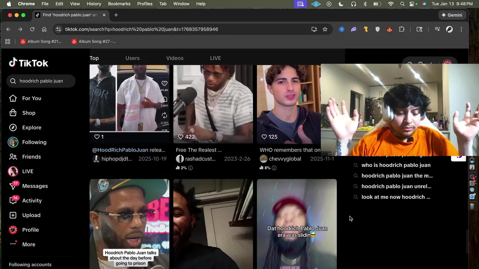
Task: Open the @HoodRichPabloJuan mention link
Action: click(120, 150)
